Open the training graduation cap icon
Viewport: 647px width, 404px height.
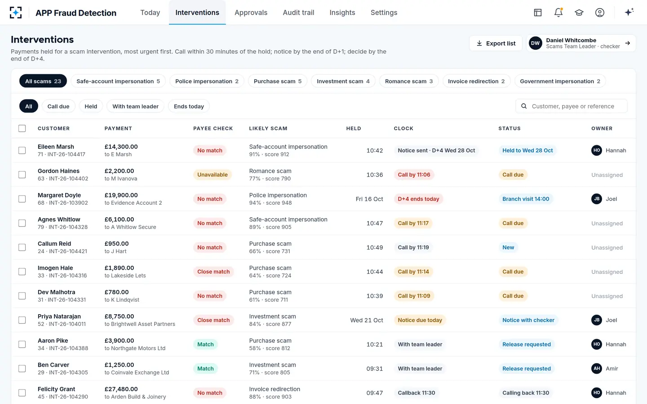pos(579,13)
